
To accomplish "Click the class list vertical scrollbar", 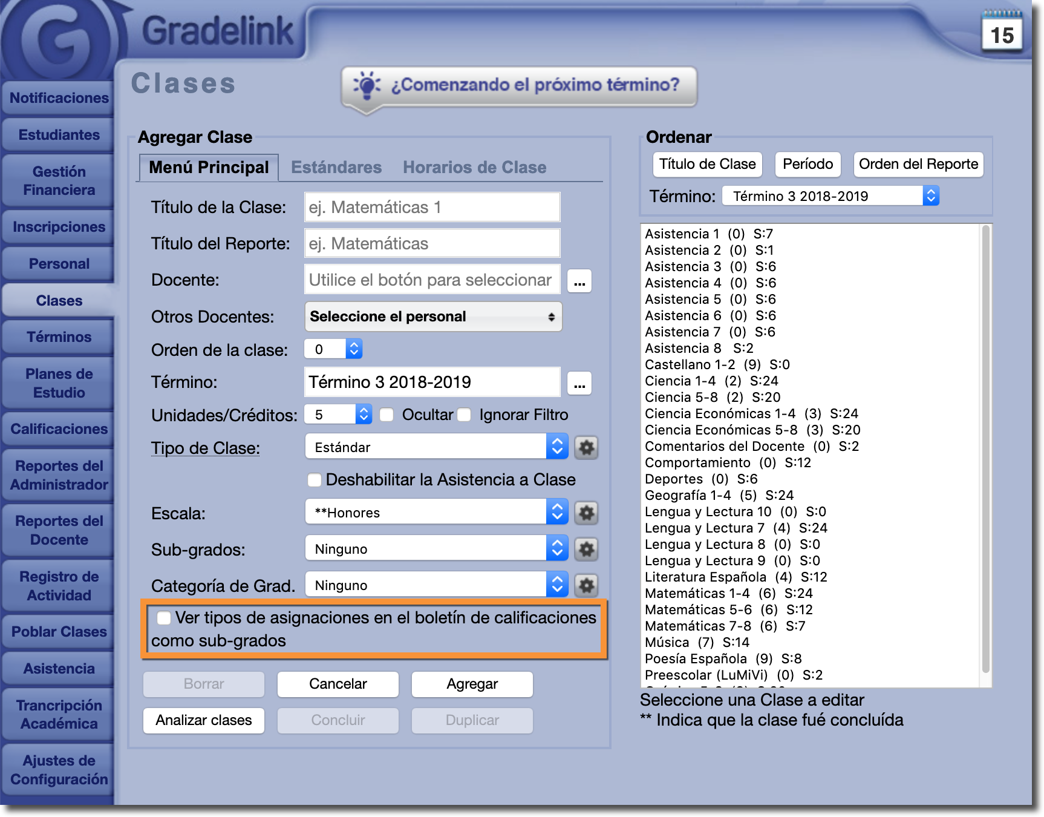I will (x=985, y=448).
